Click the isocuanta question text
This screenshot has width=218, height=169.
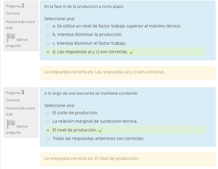(91, 93)
